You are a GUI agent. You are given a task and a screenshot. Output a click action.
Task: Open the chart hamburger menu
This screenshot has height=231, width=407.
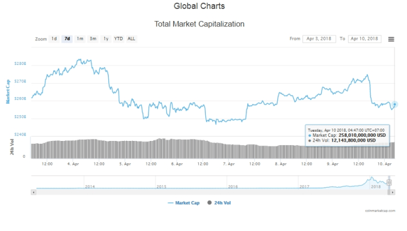391,39
